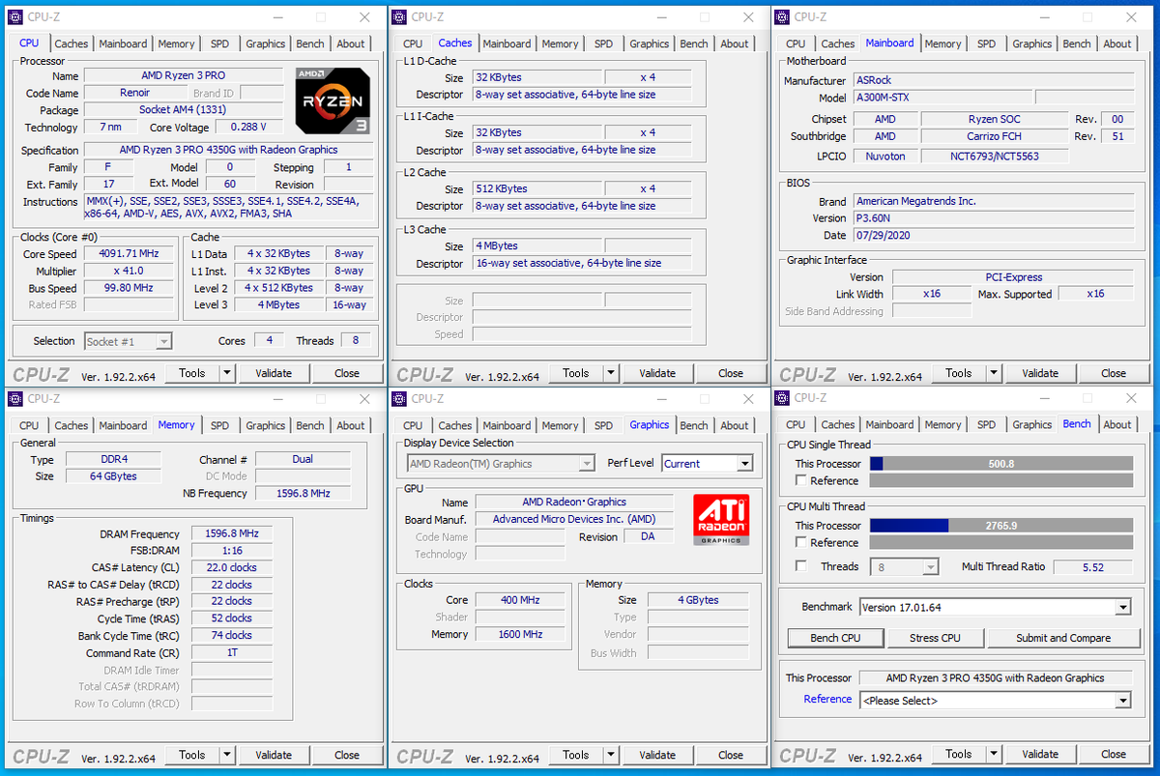Click the blue Reference link in Bench window

click(827, 699)
